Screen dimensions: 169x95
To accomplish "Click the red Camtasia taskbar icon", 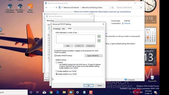I will [91, 92].
